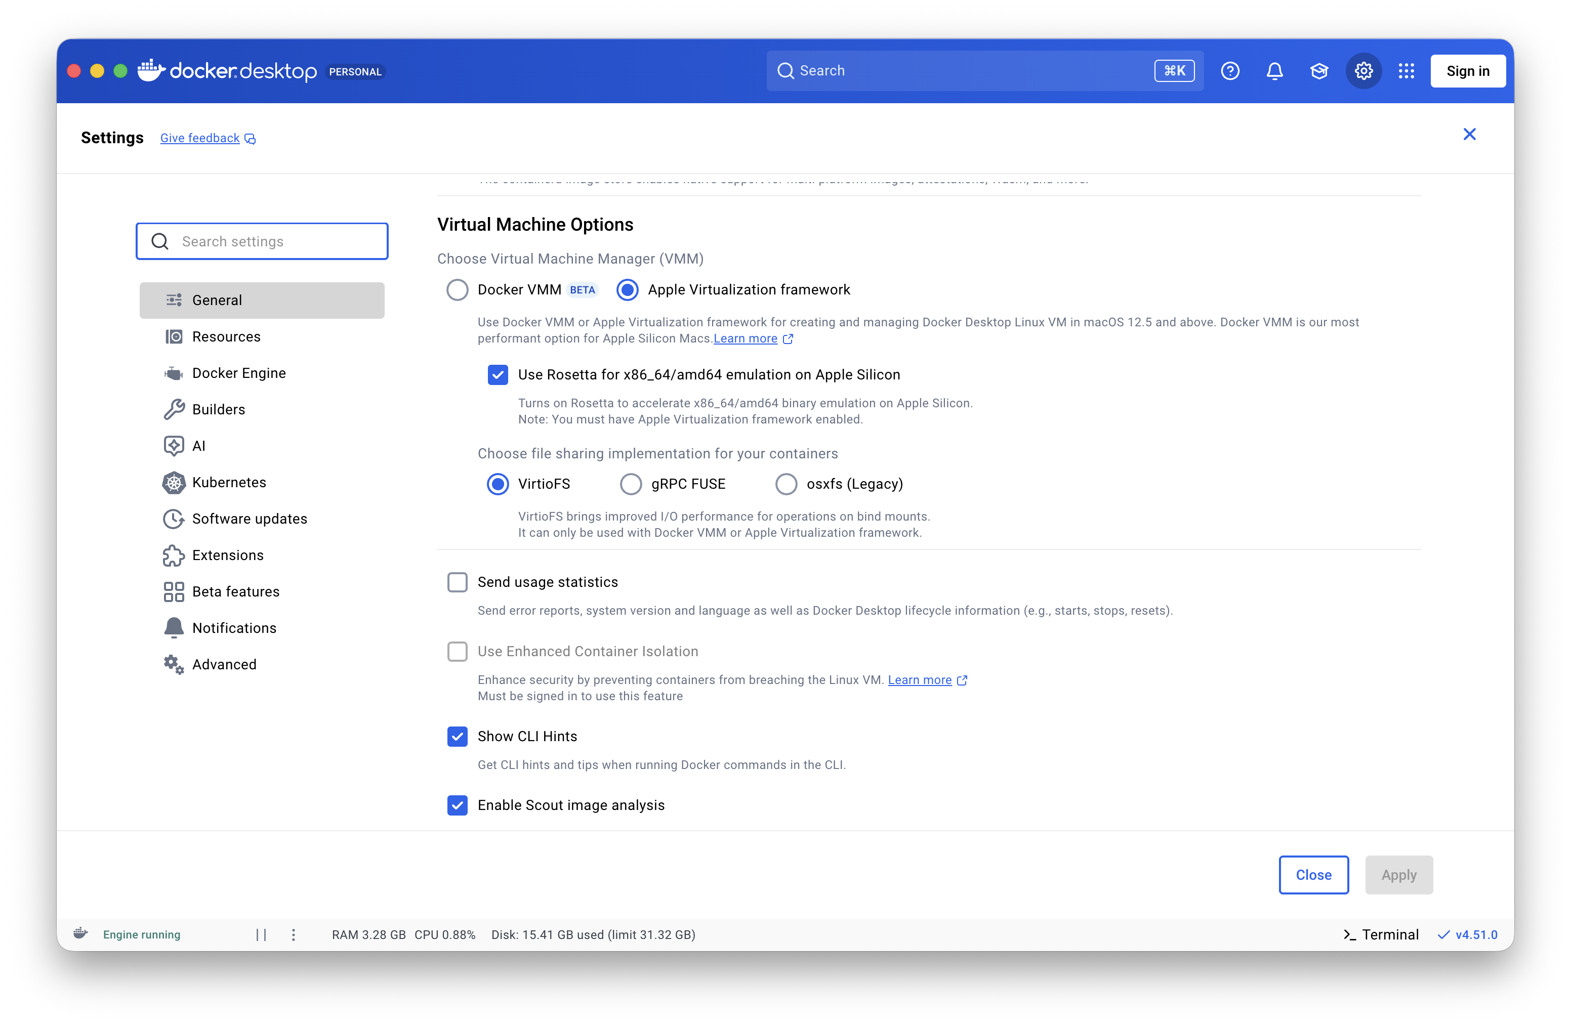Click the Notifications bell icon in sidebar
The width and height of the screenshot is (1571, 1026).
174,628
